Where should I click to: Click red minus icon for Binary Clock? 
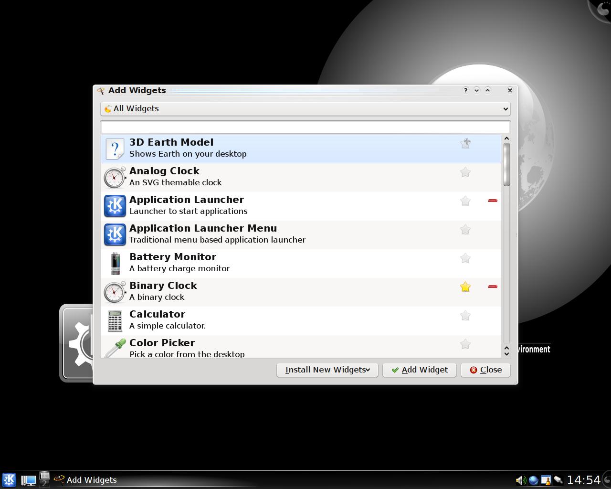(492, 287)
